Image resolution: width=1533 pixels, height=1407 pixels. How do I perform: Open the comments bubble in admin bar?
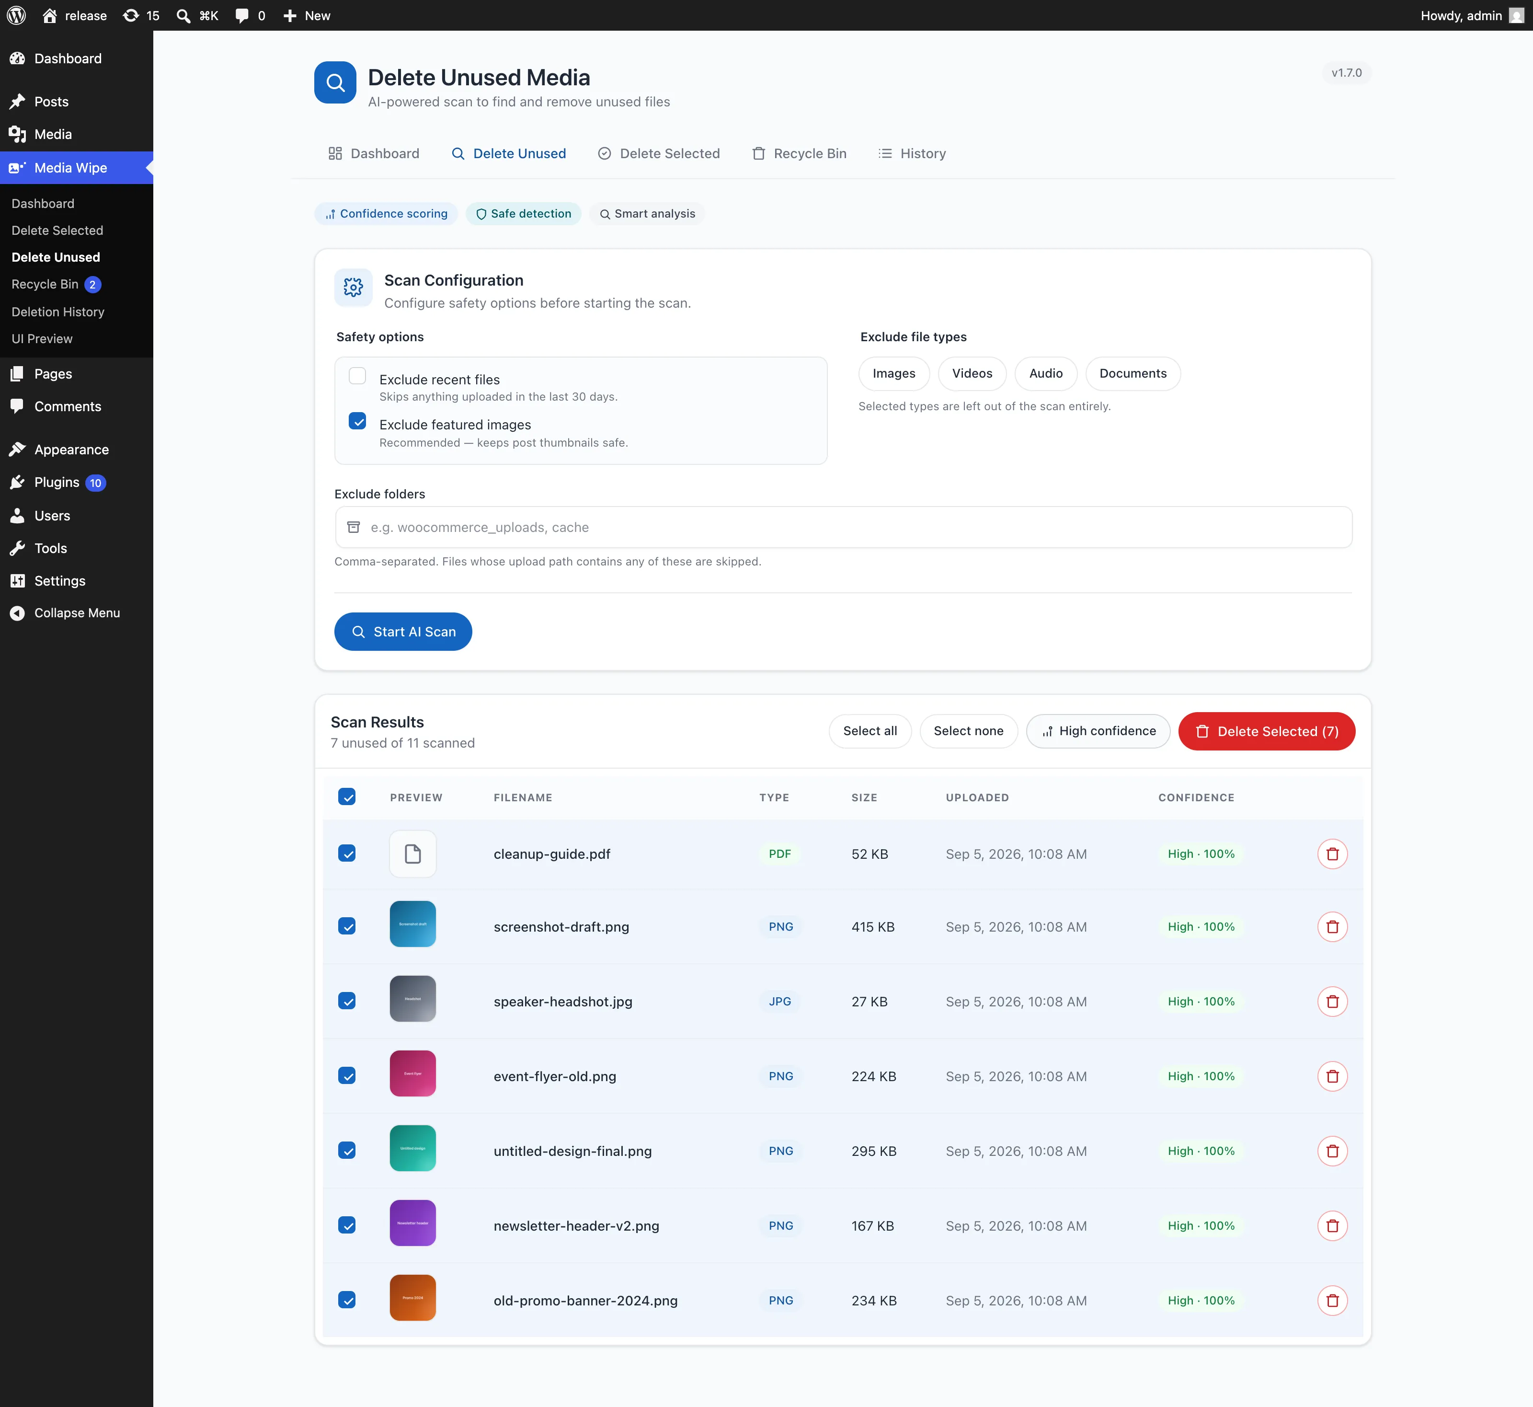coord(251,15)
